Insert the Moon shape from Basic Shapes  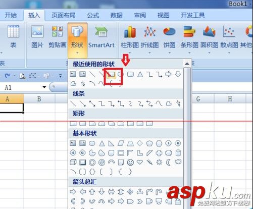tap(168, 163)
